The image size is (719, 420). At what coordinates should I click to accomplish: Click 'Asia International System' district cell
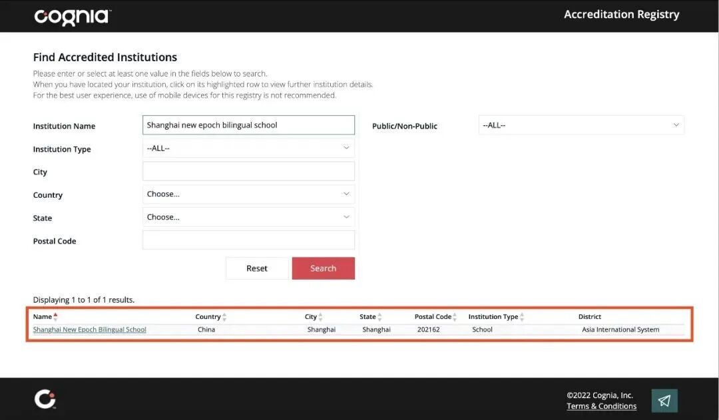coord(620,329)
